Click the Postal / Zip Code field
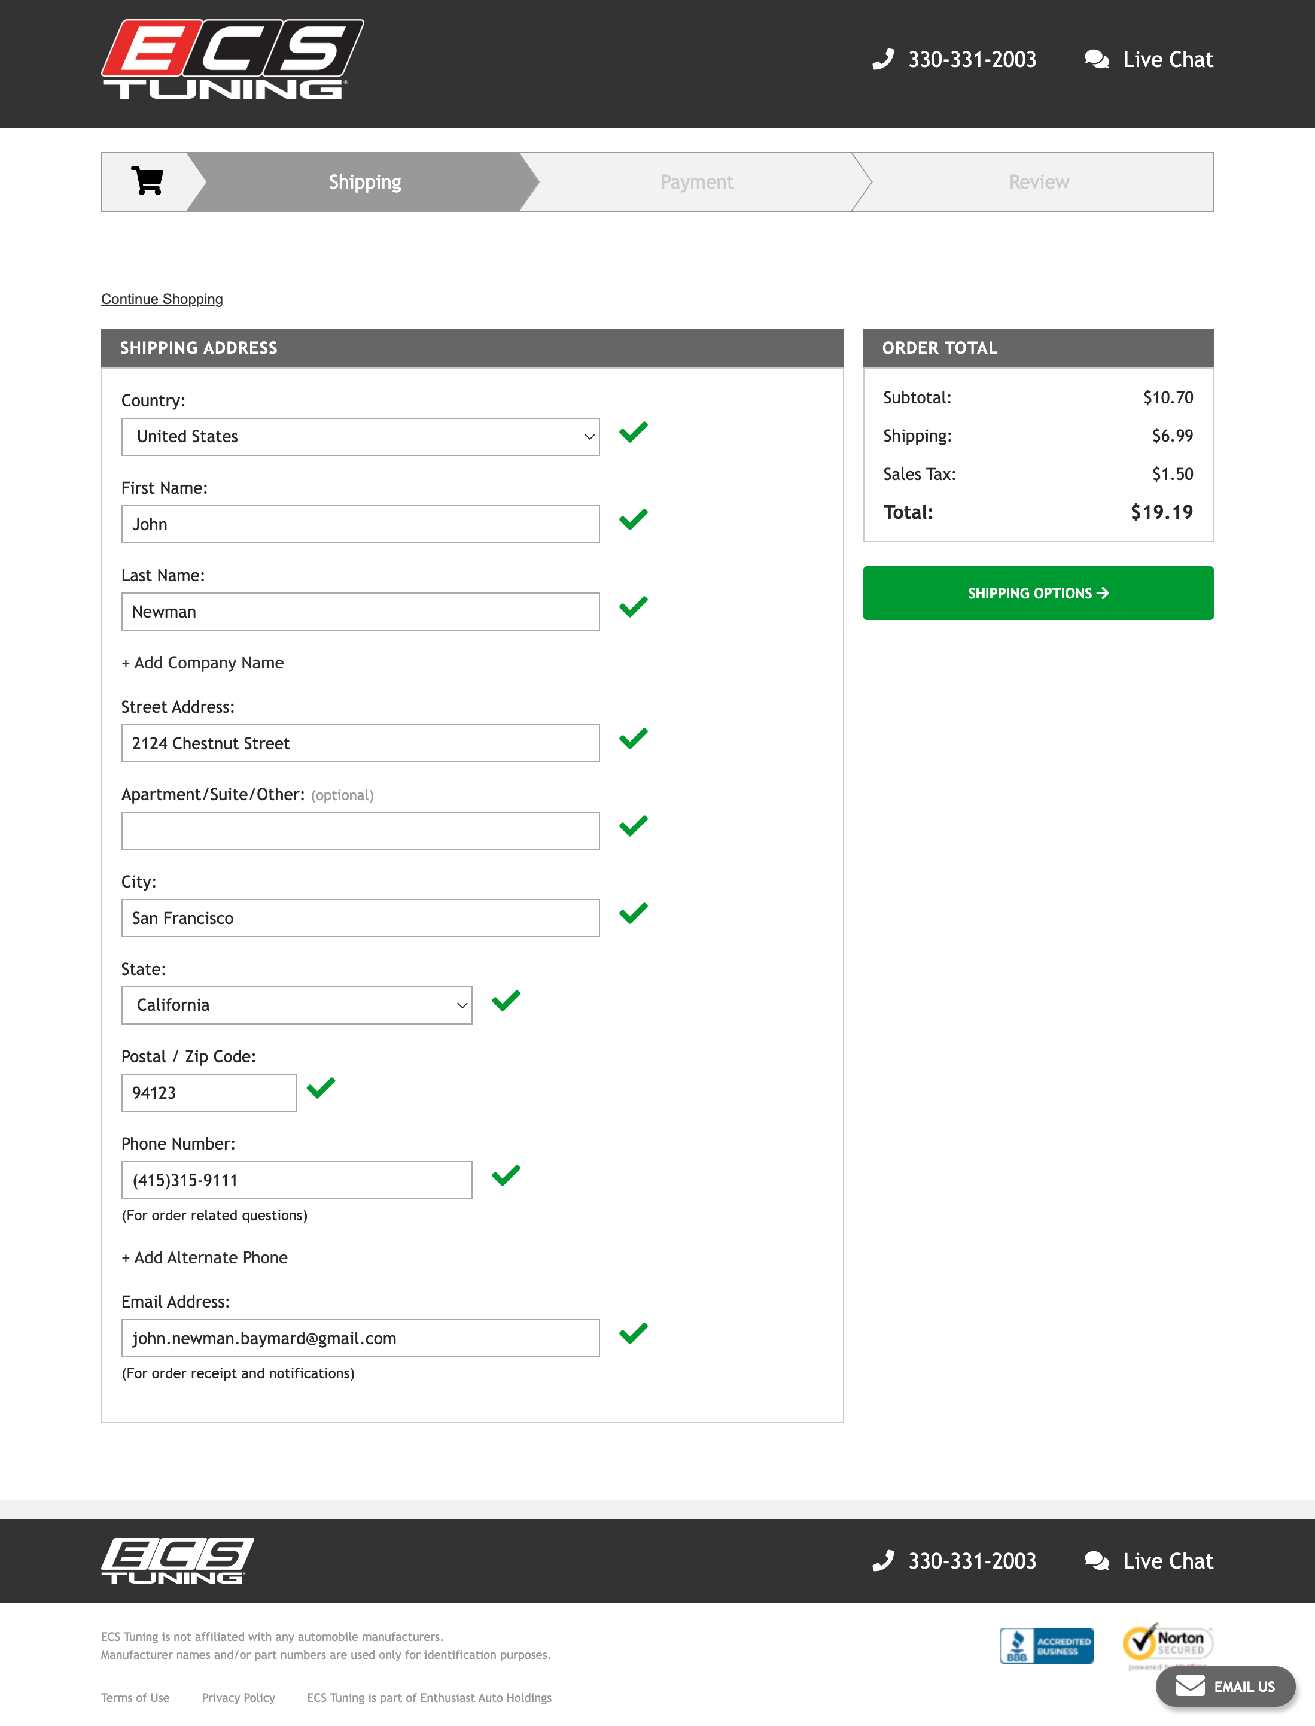This screenshot has height=1726, width=1315. (208, 1092)
